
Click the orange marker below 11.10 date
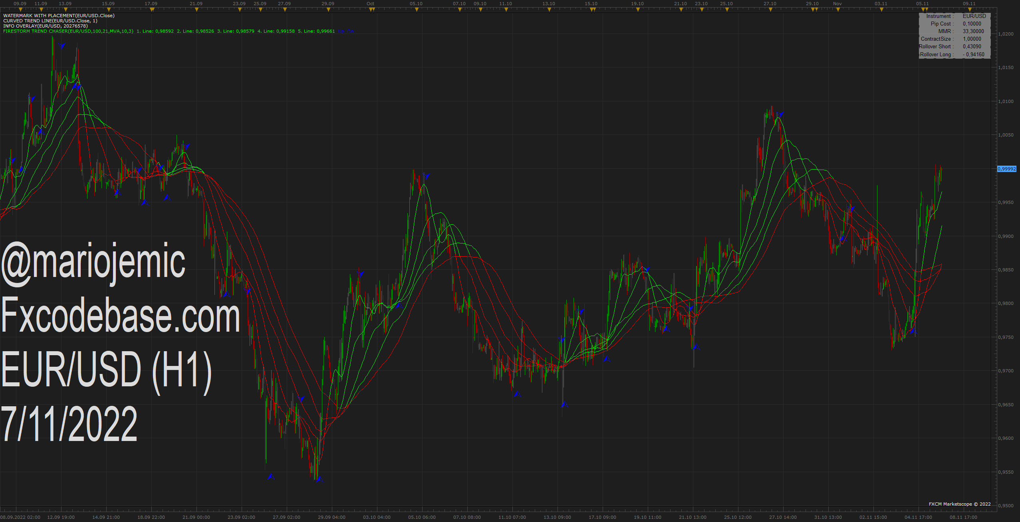tap(506, 10)
